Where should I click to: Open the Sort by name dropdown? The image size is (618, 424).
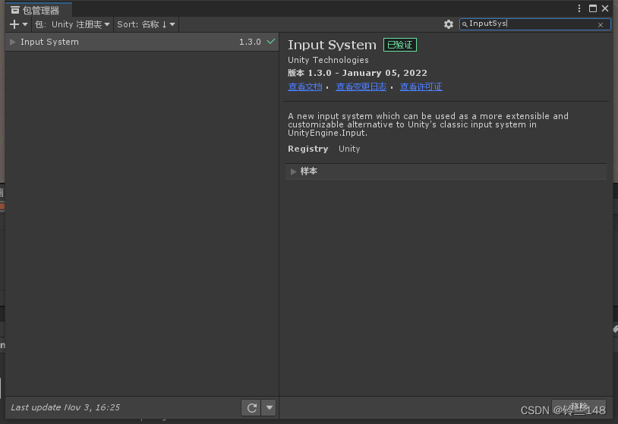(146, 24)
